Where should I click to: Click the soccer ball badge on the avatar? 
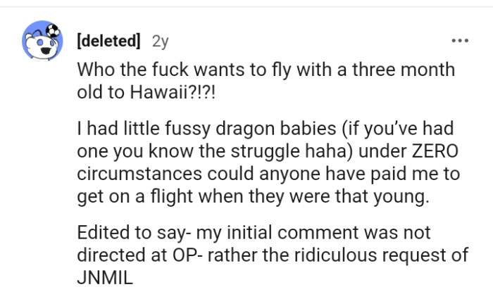(x=54, y=30)
